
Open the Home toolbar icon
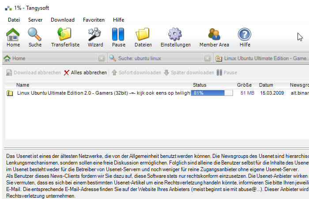click(13, 38)
